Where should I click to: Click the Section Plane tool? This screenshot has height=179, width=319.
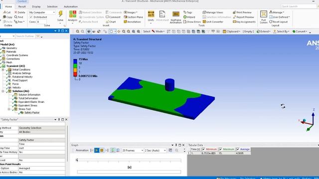(133, 17)
